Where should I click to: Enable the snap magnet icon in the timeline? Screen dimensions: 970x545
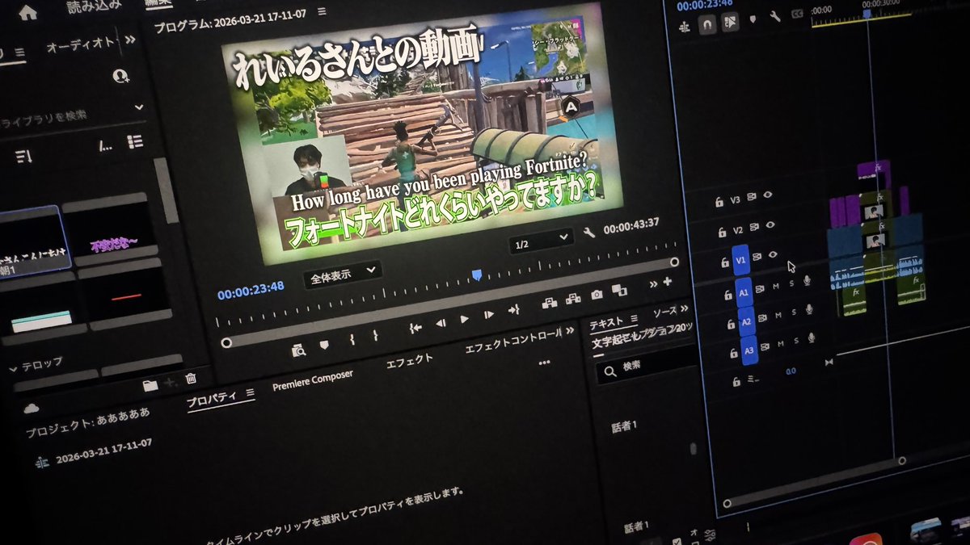point(708,24)
